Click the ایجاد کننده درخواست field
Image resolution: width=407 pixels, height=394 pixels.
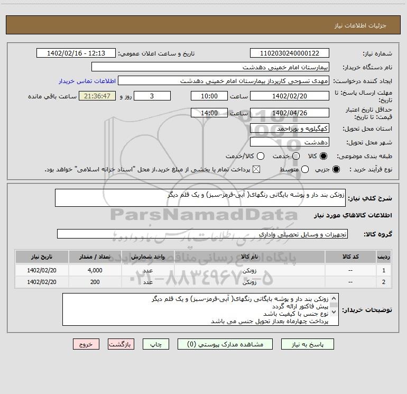224,81
